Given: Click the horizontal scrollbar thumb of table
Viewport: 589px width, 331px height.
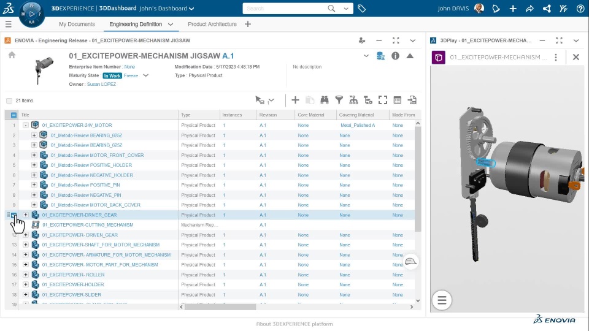Looking at the screenshot, I should pos(220,307).
